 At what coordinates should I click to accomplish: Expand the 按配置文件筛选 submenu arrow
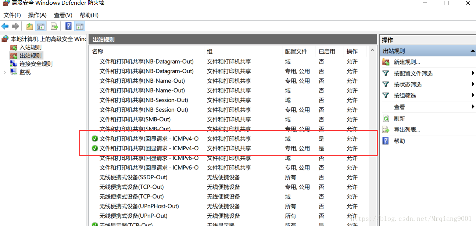coord(472,73)
